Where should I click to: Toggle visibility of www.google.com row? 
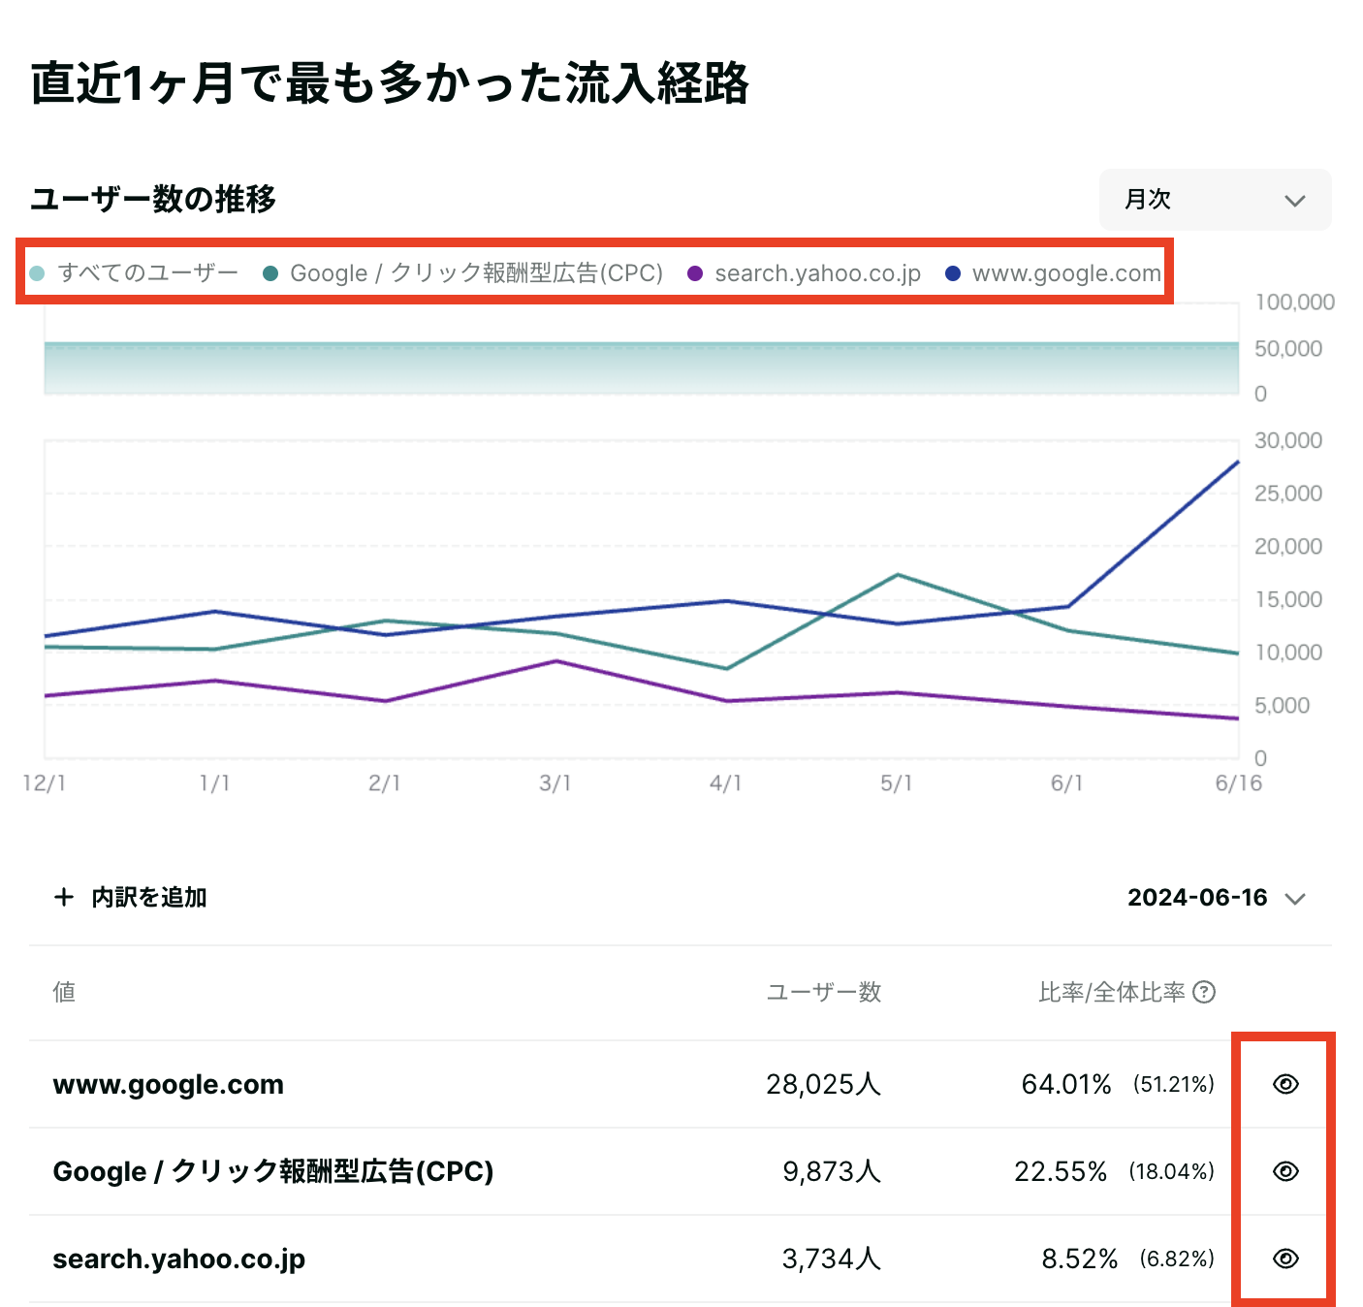(x=1285, y=1084)
